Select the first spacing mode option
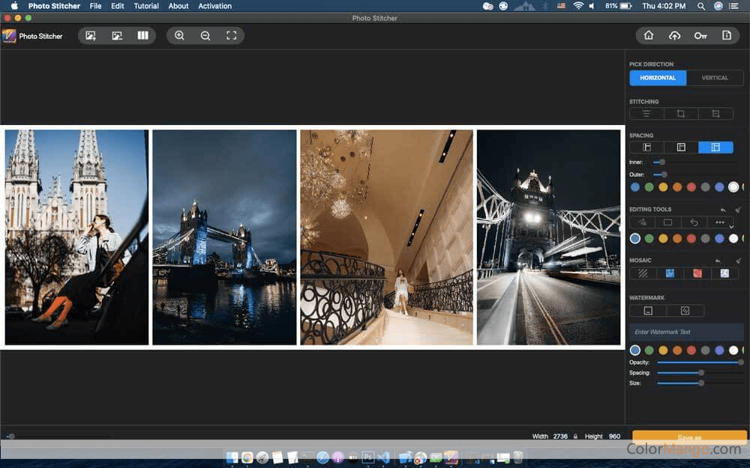Viewport: 750px width, 468px height. (x=646, y=148)
